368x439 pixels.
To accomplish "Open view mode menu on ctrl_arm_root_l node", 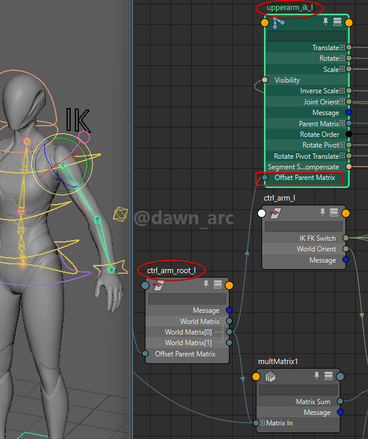I will coord(218,285).
